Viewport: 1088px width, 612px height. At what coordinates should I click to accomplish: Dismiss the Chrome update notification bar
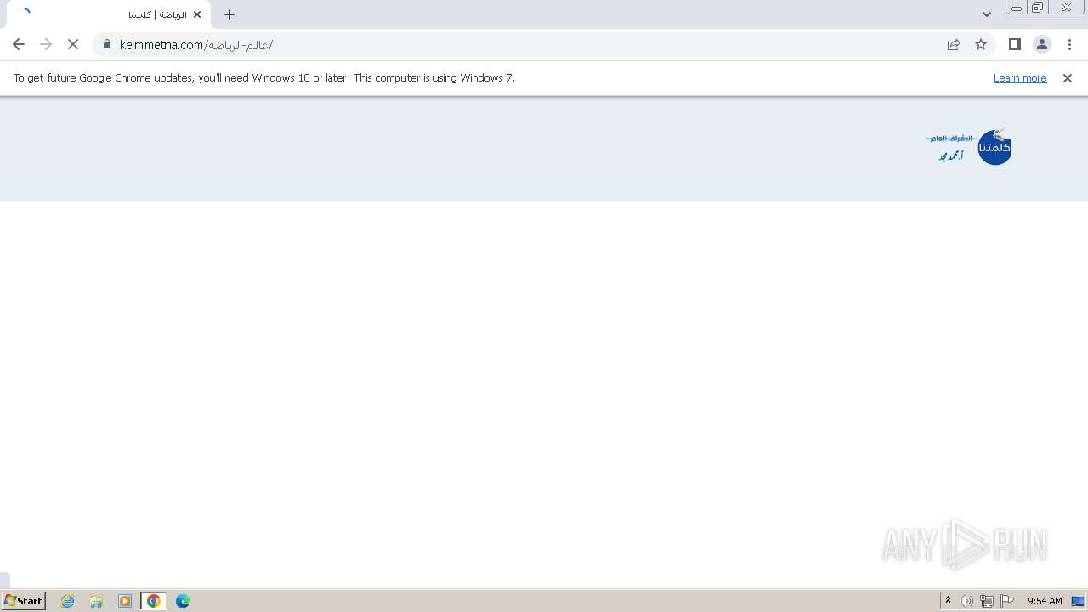1068,77
